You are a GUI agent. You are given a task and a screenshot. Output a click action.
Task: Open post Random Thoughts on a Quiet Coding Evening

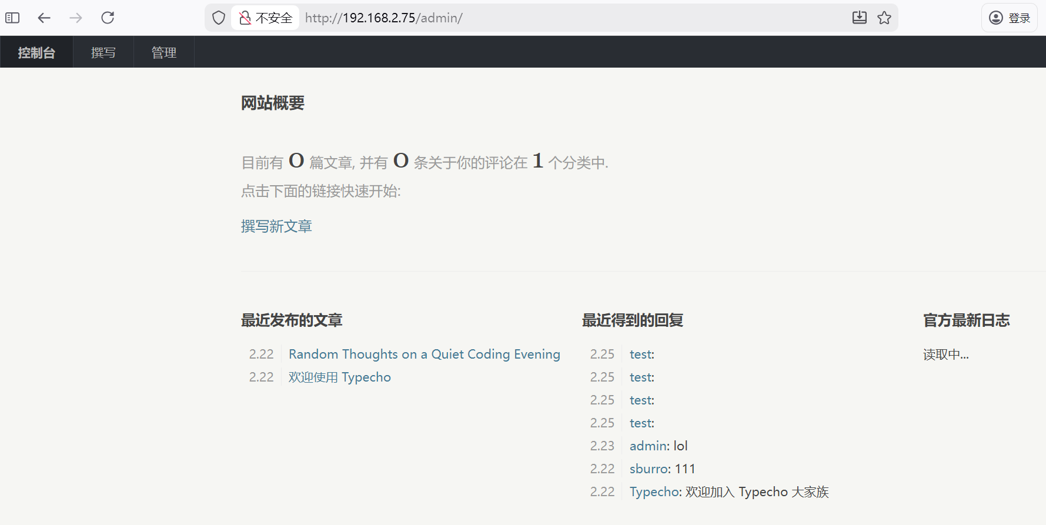(424, 354)
